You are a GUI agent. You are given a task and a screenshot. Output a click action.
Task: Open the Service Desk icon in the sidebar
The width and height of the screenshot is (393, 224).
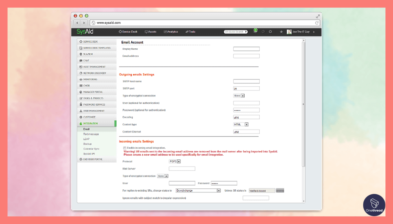click(x=80, y=42)
